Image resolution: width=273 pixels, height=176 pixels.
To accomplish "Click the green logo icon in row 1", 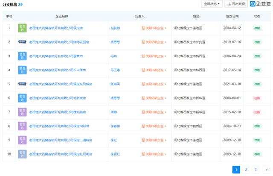I will coord(22,28).
